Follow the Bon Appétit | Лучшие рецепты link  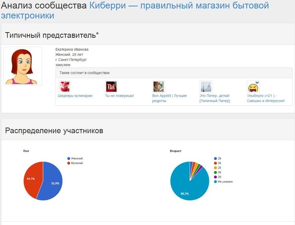pos(170,98)
